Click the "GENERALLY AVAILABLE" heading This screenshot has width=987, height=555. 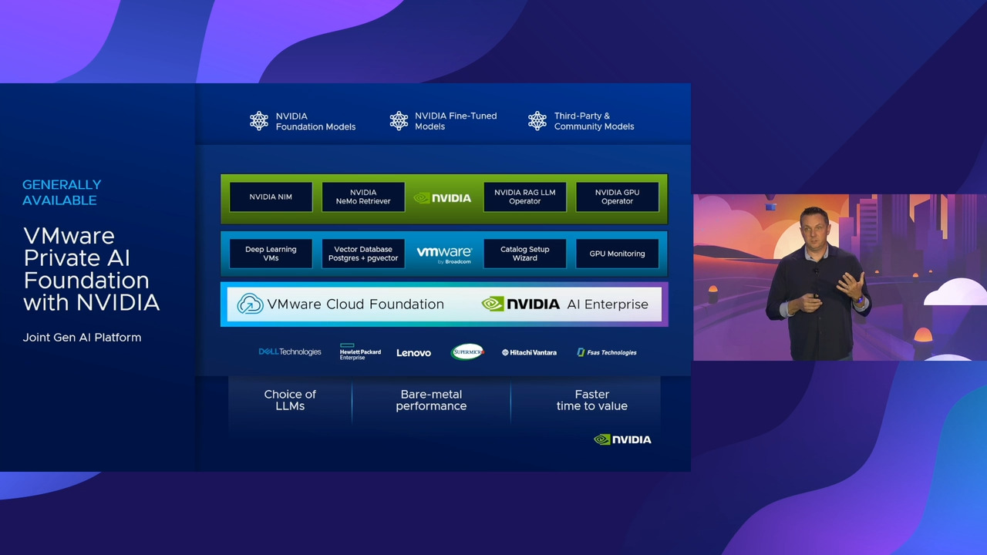(x=62, y=193)
